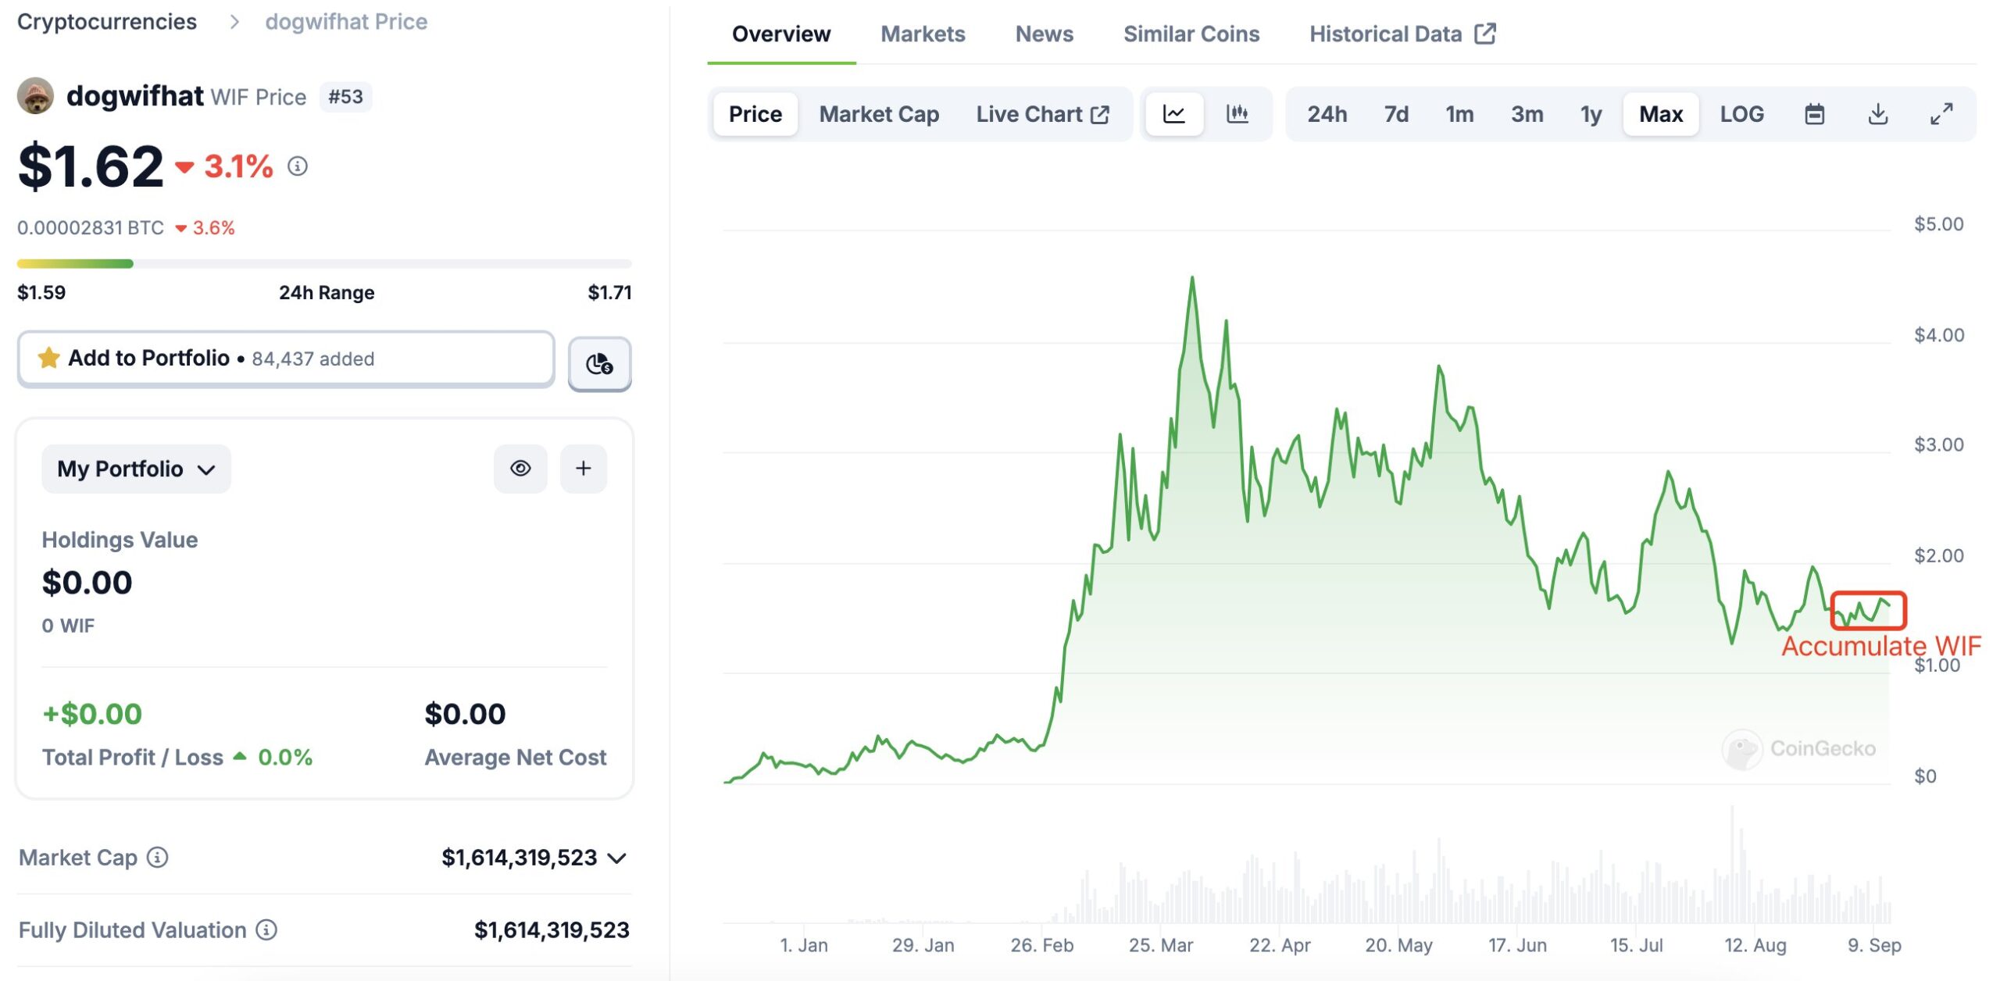Toggle LOG scale on chart

1741,114
